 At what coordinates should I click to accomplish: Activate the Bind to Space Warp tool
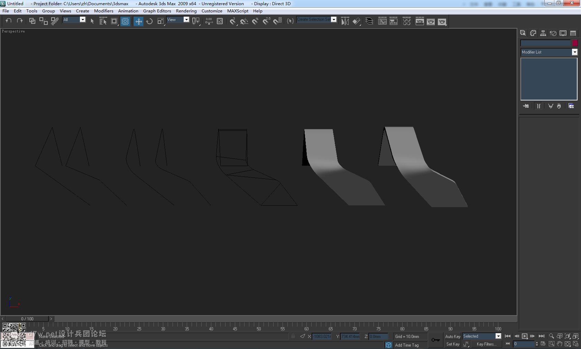coord(54,21)
